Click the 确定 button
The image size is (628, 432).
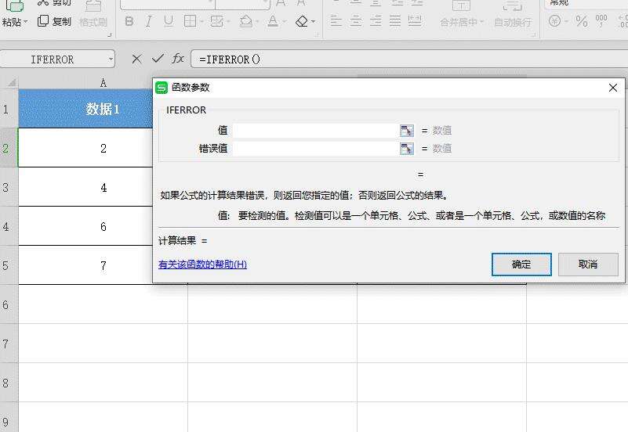pyautogui.click(x=521, y=265)
